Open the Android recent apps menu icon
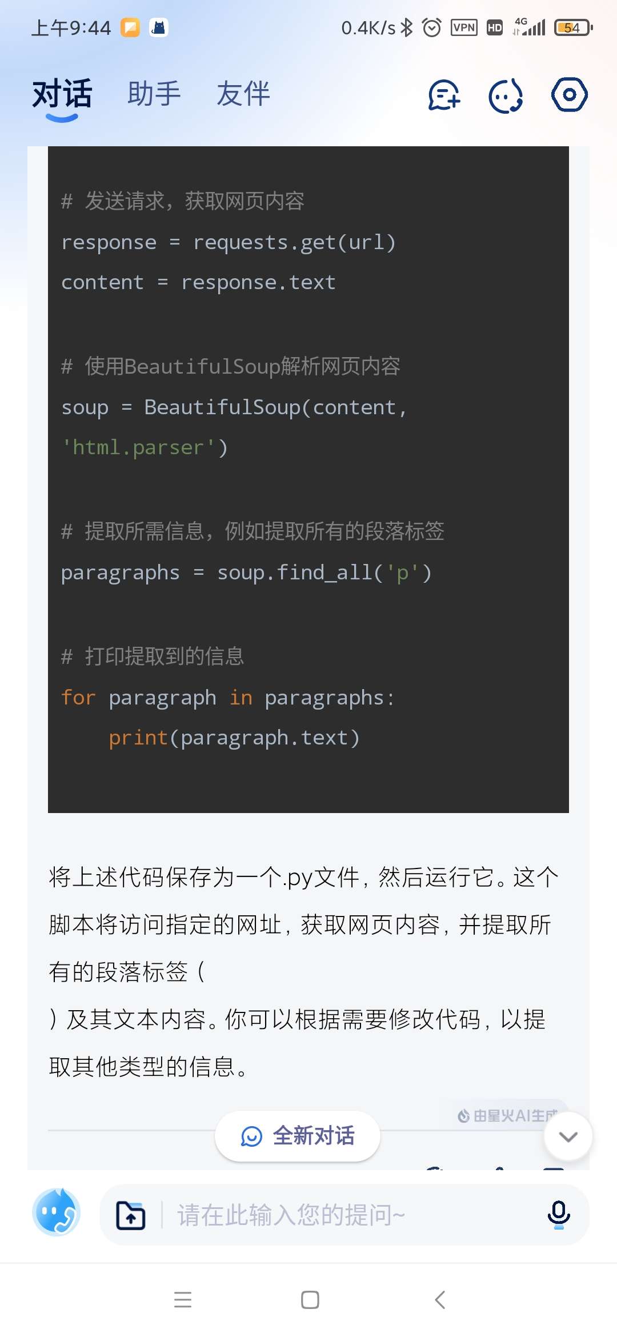Screen dimensions: 617x1337 click(x=183, y=1300)
